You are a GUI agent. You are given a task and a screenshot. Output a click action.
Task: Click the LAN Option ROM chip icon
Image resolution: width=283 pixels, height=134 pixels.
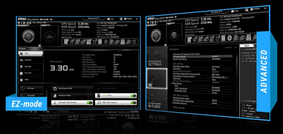click(55, 89)
